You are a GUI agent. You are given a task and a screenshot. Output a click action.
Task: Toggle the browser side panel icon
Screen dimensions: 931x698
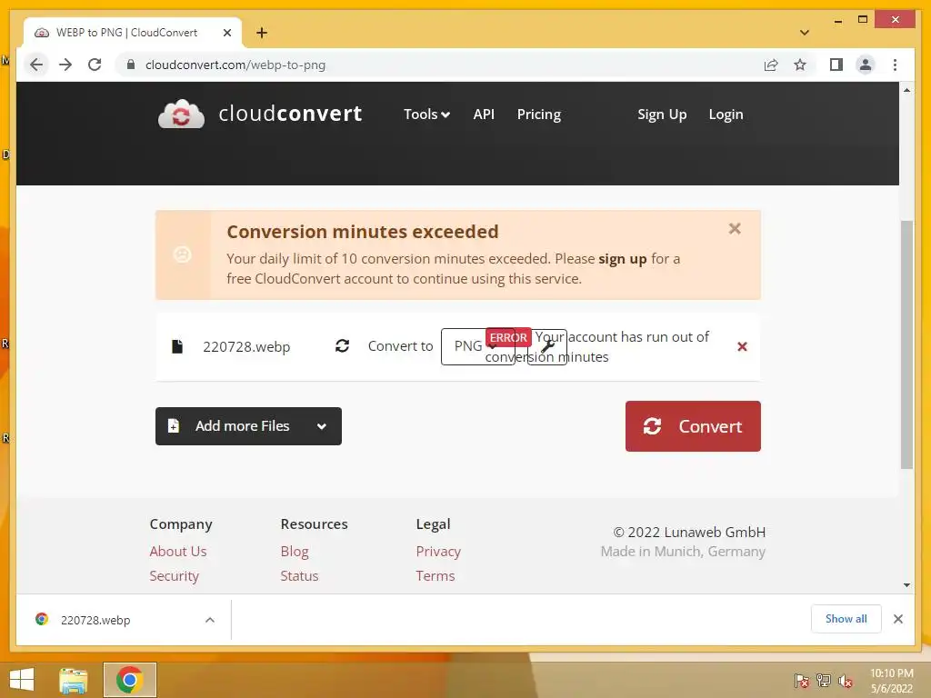pos(836,65)
